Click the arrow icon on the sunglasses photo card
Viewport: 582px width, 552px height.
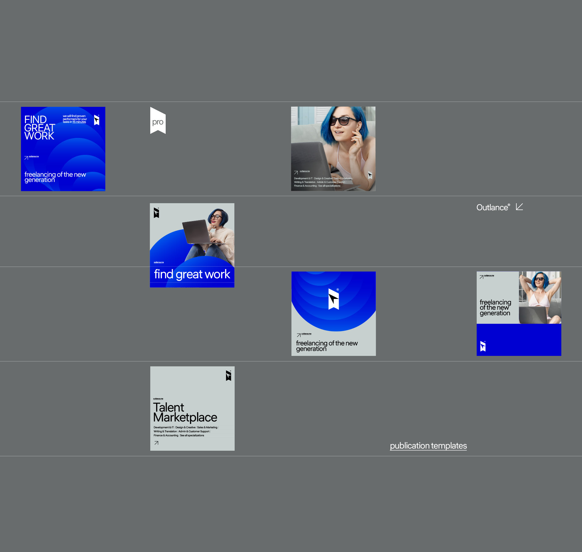tap(296, 173)
